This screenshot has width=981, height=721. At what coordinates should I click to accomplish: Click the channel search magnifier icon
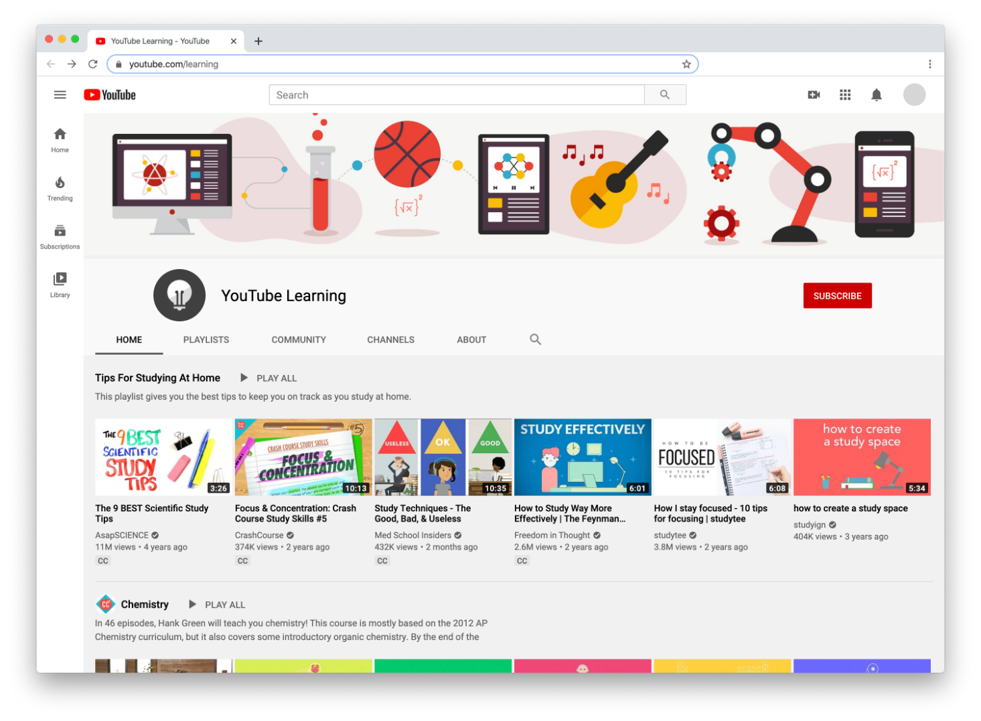(536, 339)
